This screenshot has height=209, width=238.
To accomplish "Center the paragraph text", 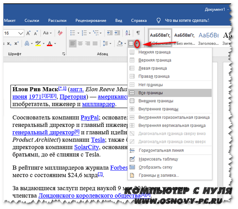I will coord(80,44).
